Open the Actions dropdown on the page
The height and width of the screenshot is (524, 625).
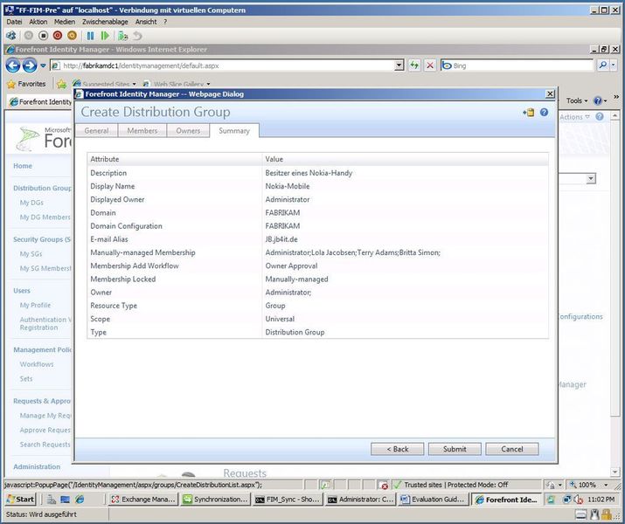pyautogui.click(x=574, y=117)
